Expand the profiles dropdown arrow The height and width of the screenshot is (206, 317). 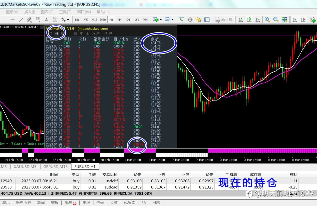pyautogui.click(x=172, y=19)
